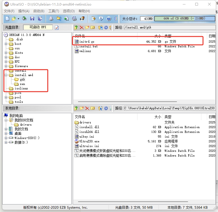Expand the pool folder node
218x212 pixels.
point(6,97)
